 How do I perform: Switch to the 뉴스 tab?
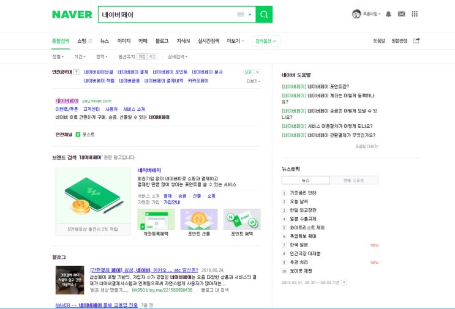click(105, 41)
